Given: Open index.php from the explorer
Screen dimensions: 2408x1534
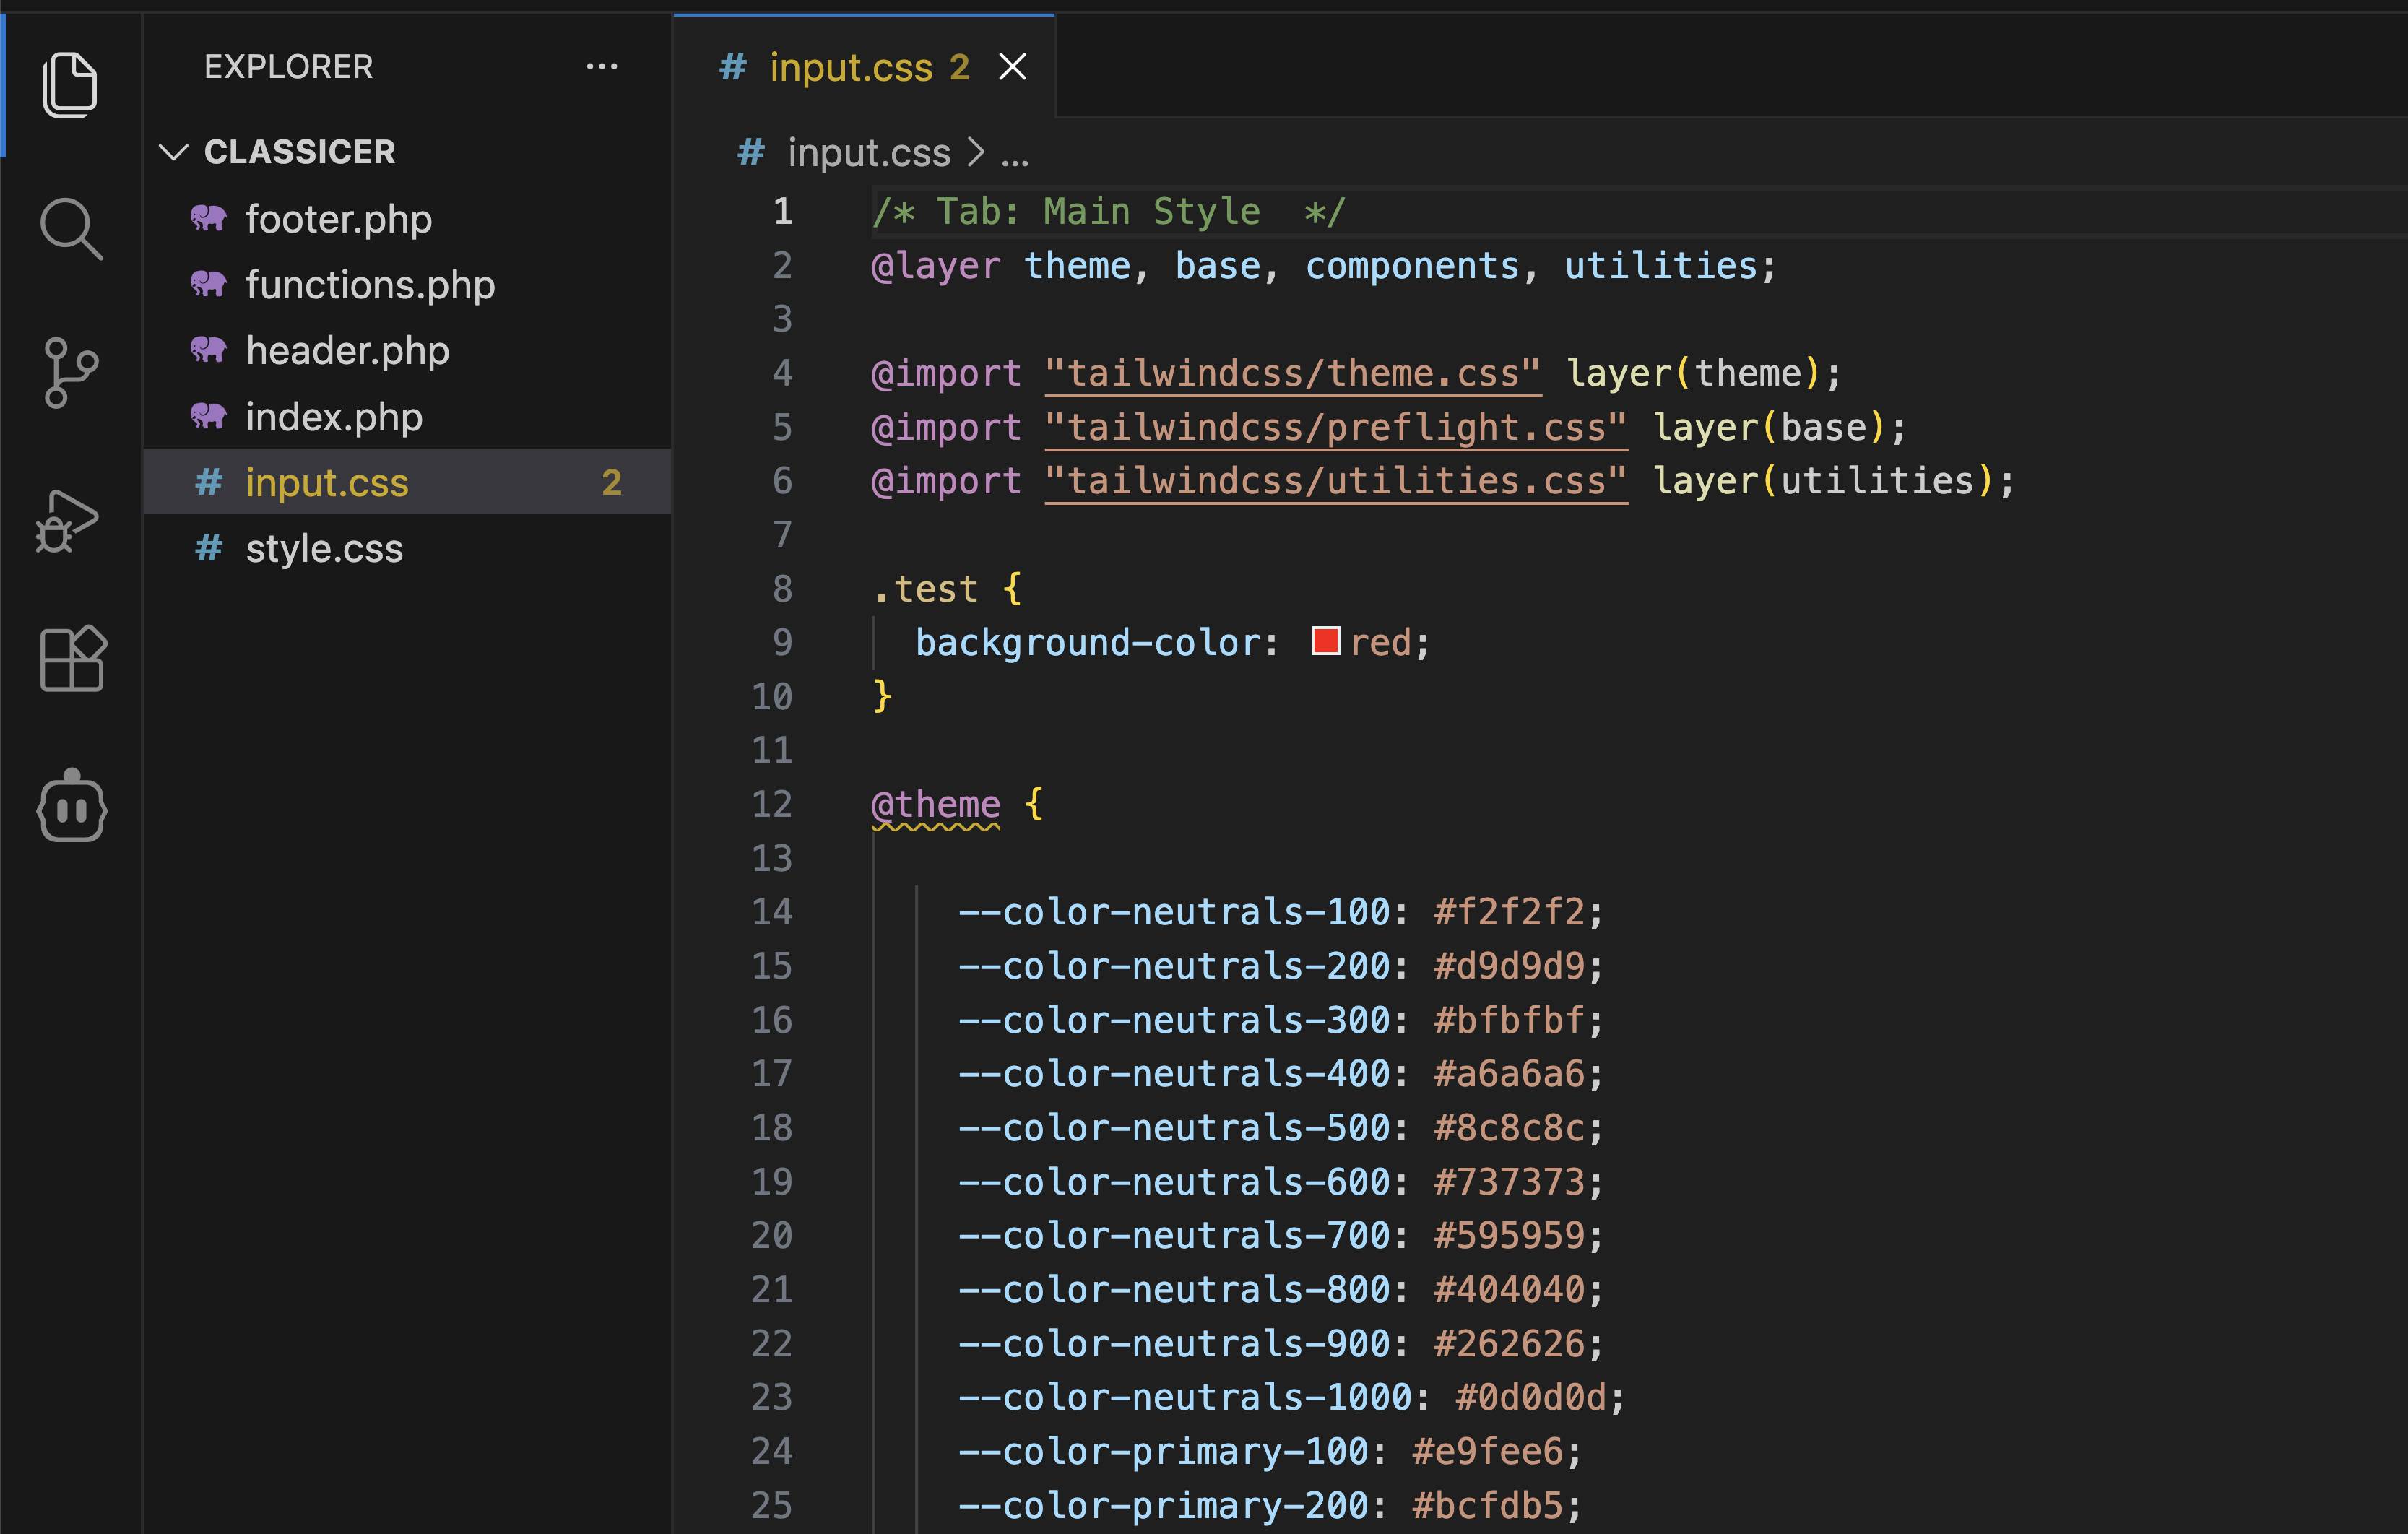Looking at the screenshot, I should click(406, 417).
